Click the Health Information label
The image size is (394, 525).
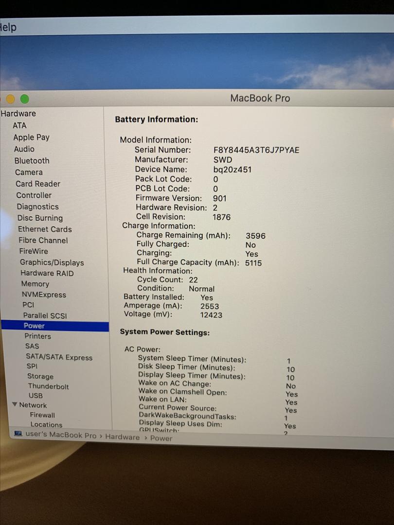158,271
